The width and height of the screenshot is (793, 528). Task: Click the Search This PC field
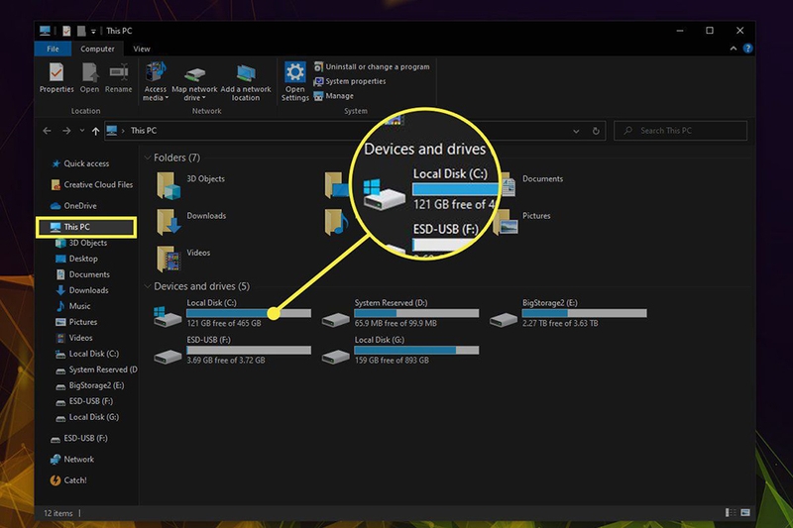[x=680, y=131]
